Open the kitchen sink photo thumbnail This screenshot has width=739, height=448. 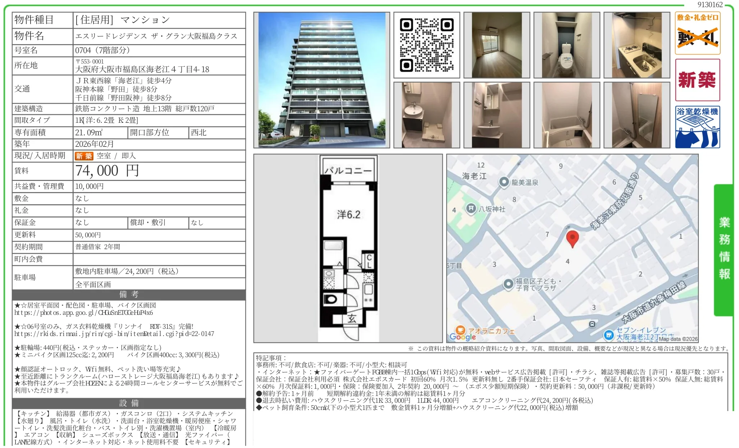(x=636, y=45)
